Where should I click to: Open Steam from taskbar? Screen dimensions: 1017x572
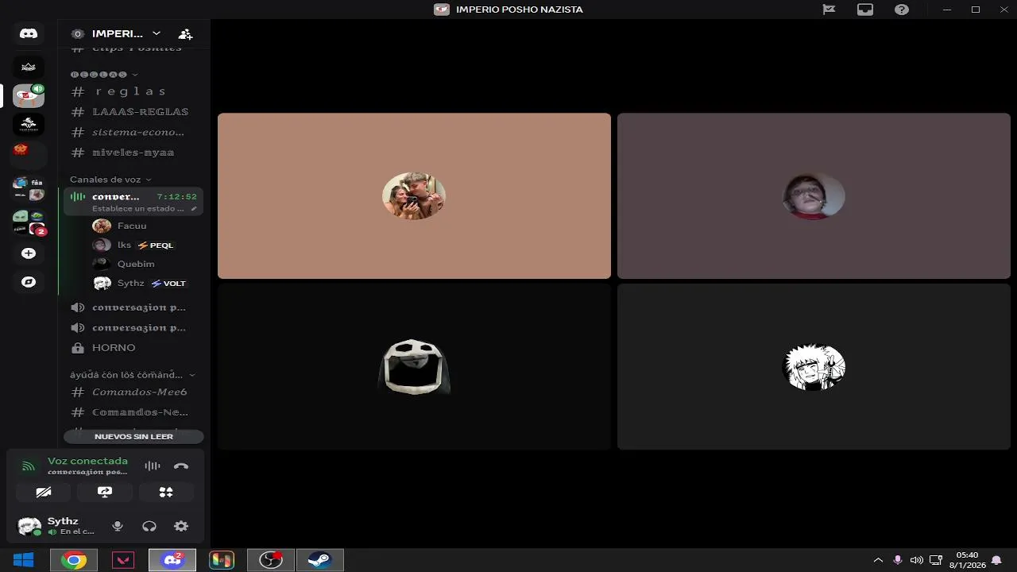320,560
